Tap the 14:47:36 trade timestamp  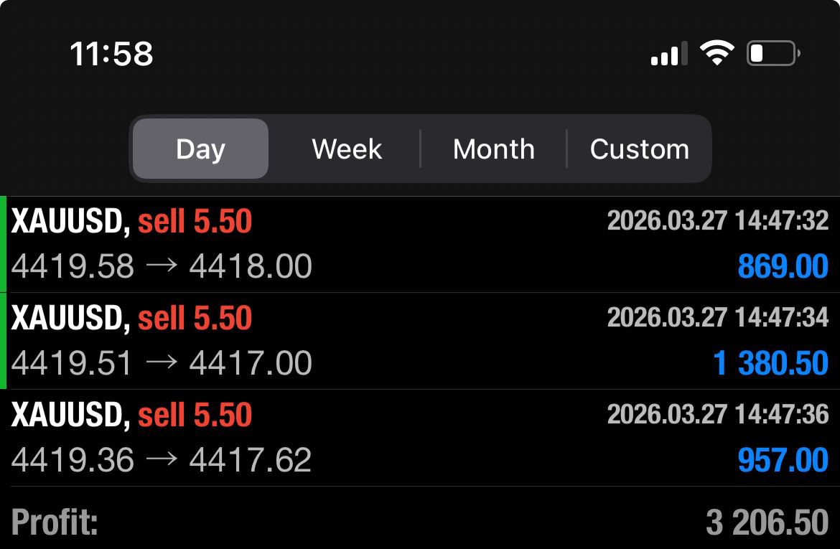pyautogui.click(x=718, y=414)
